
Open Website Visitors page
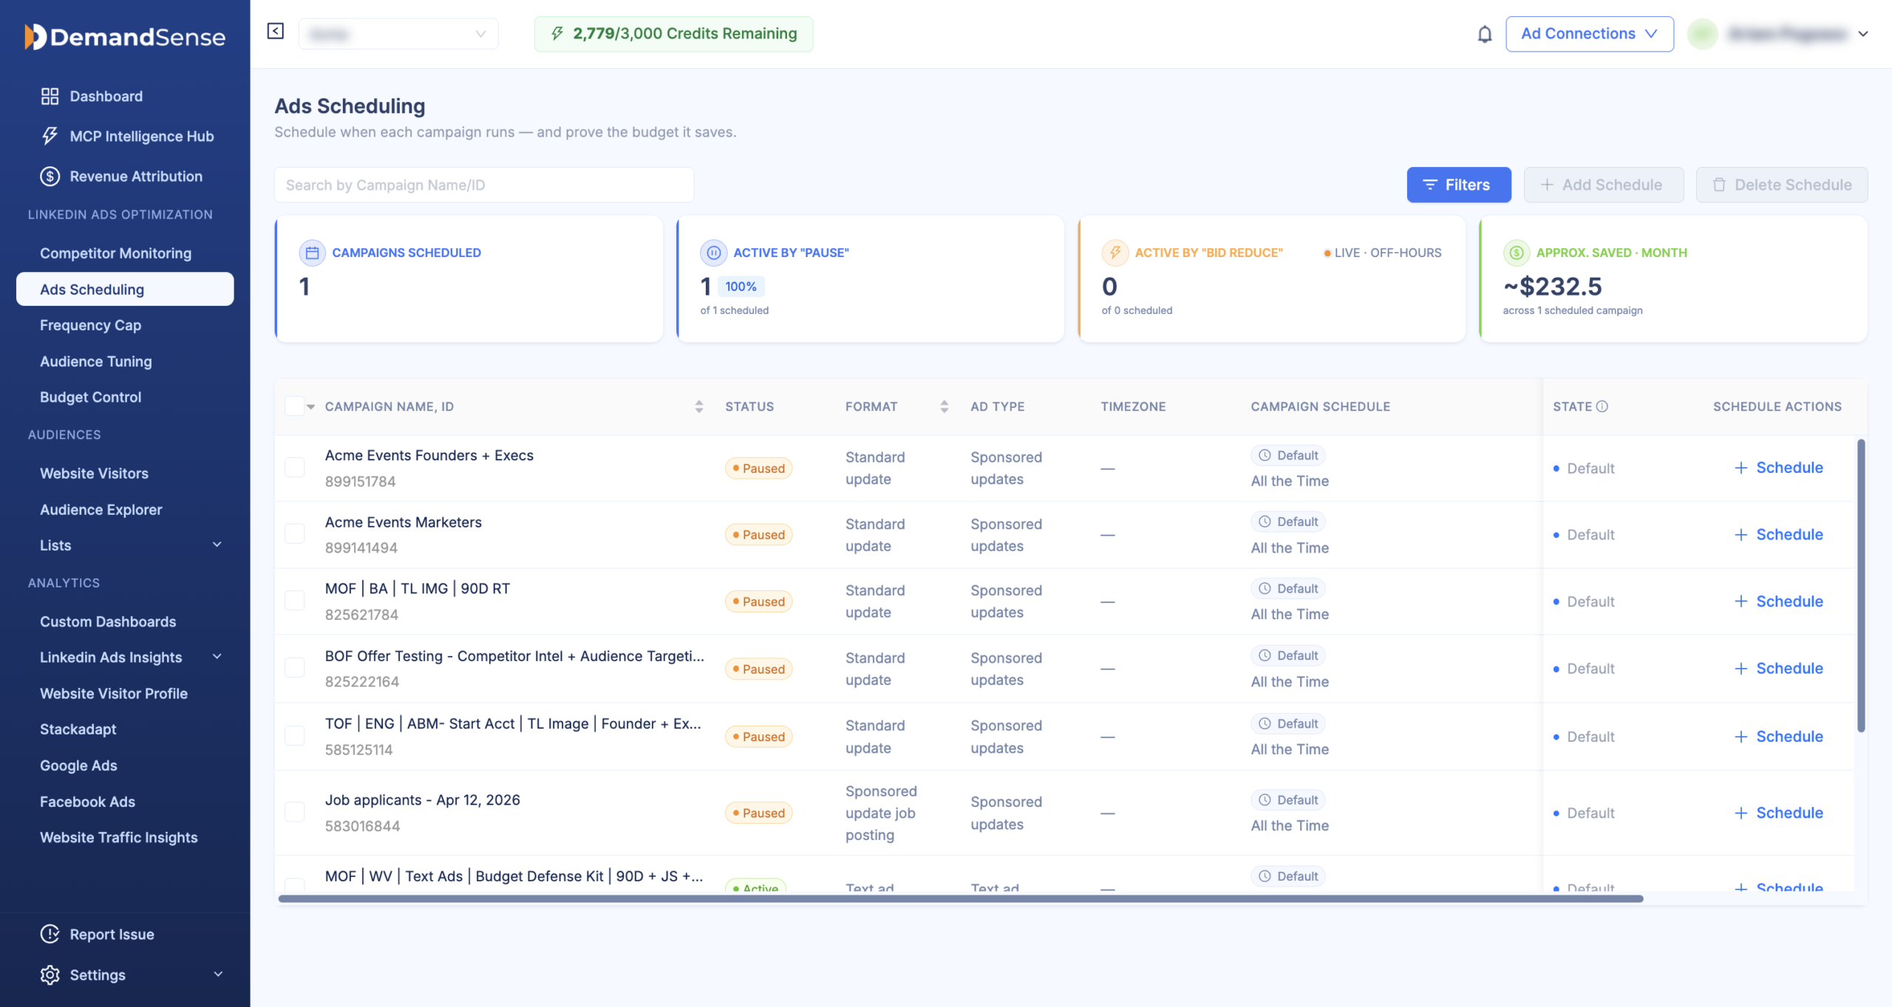(94, 473)
